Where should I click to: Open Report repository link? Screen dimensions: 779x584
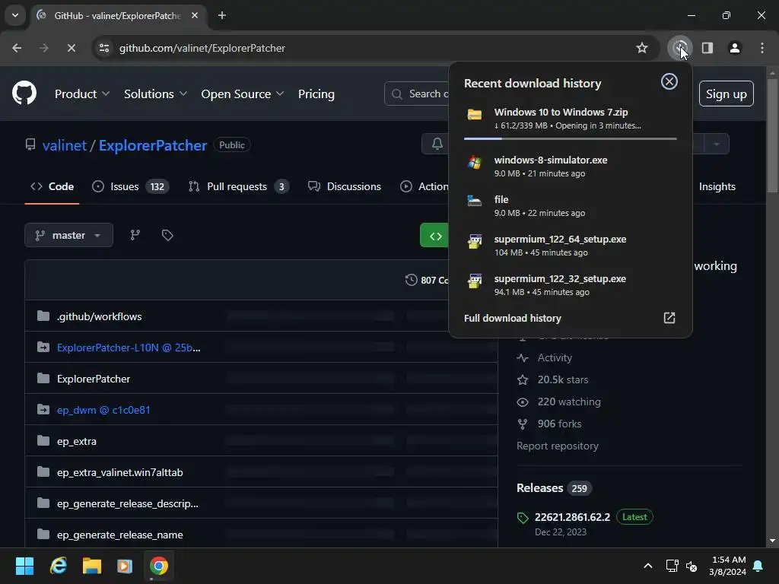pos(558,446)
